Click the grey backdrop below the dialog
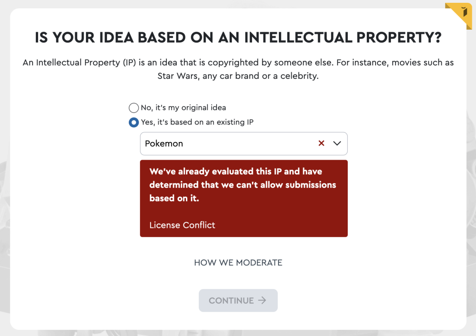The image size is (476, 336). (x=238, y=332)
